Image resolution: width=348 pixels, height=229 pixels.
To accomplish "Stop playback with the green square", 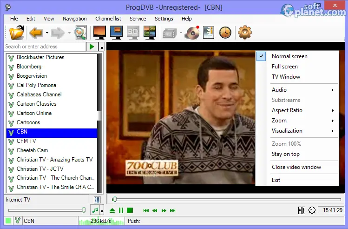I will click(130, 210).
